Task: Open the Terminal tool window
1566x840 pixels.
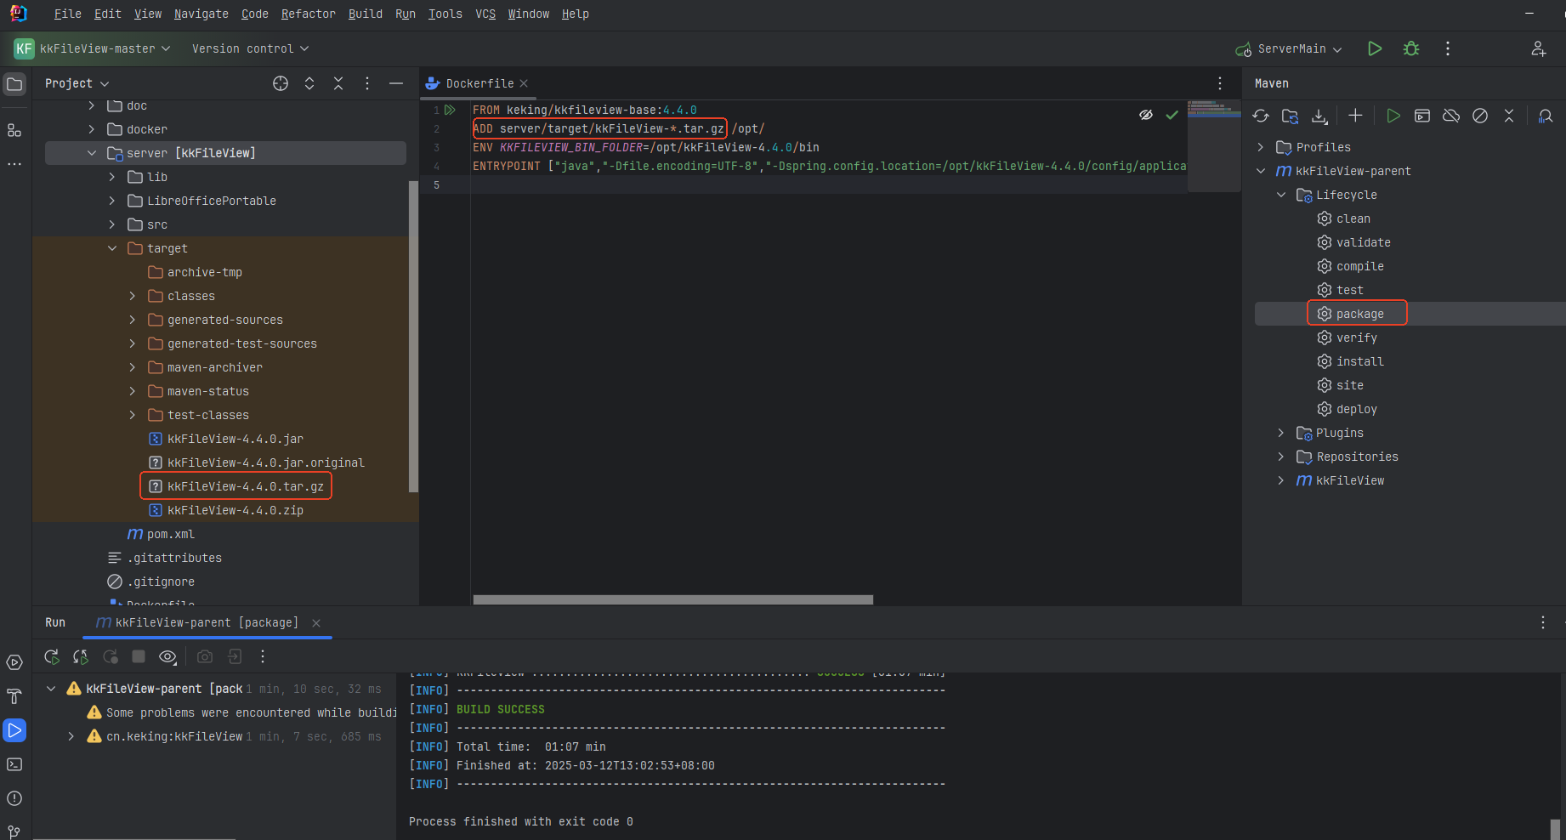Action: (x=14, y=764)
